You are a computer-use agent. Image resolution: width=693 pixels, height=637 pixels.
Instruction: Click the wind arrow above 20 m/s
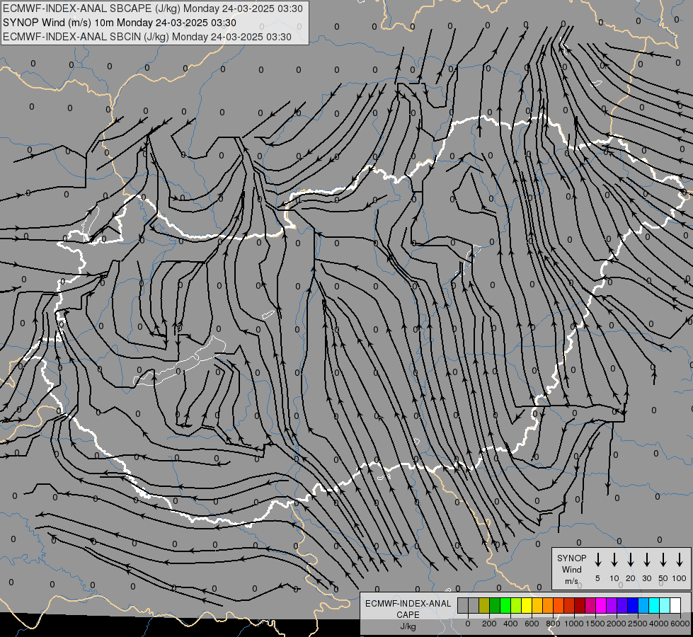(x=631, y=560)
